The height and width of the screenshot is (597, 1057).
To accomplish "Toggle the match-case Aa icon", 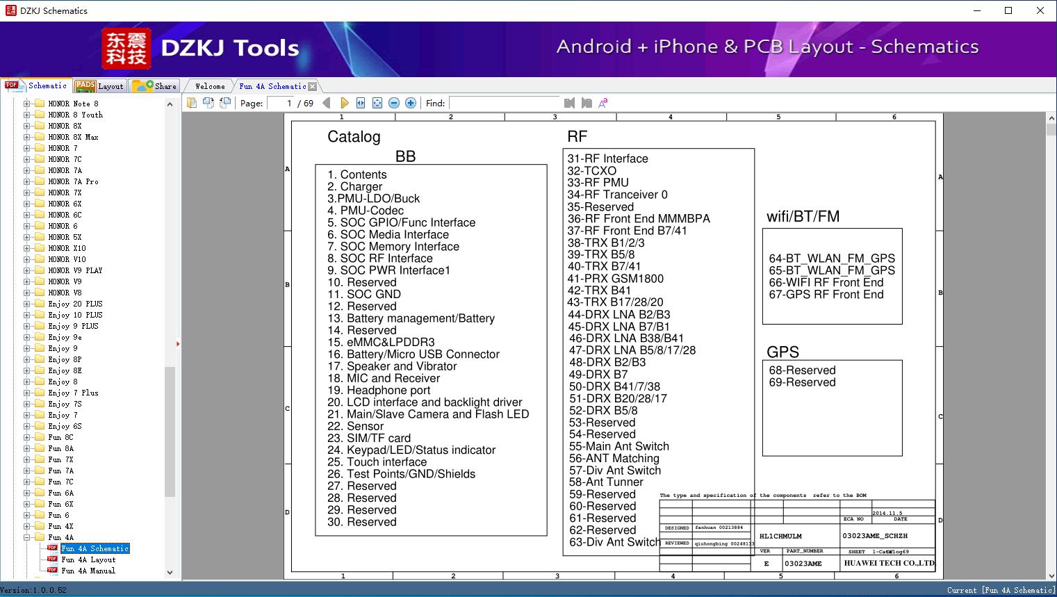I will (603, 103).
